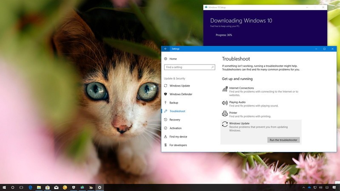Image resolution: width=340 pixels, height=191 pixels.
Task: Click the Playing Audio speaker icon
Action: (225, 103)
